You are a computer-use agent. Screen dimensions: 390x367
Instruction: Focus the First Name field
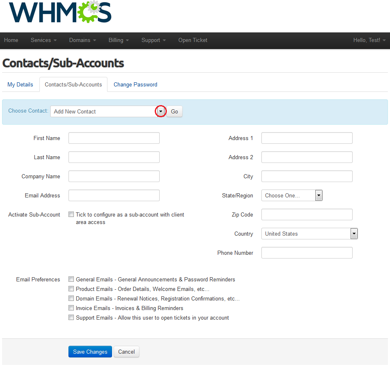(x=114, y=138)
